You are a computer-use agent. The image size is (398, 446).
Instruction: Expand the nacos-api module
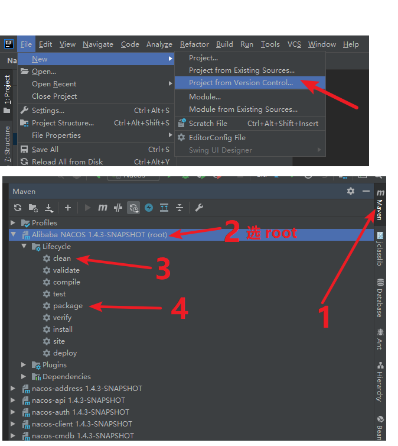(13, 400)
